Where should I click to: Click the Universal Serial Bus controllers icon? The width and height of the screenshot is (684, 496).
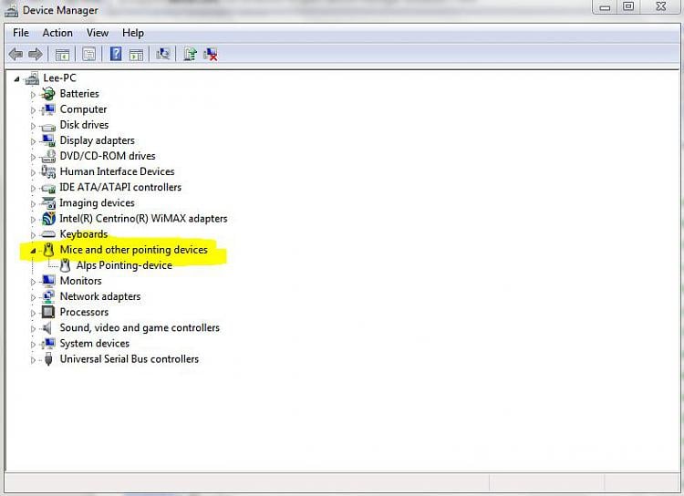48,359
